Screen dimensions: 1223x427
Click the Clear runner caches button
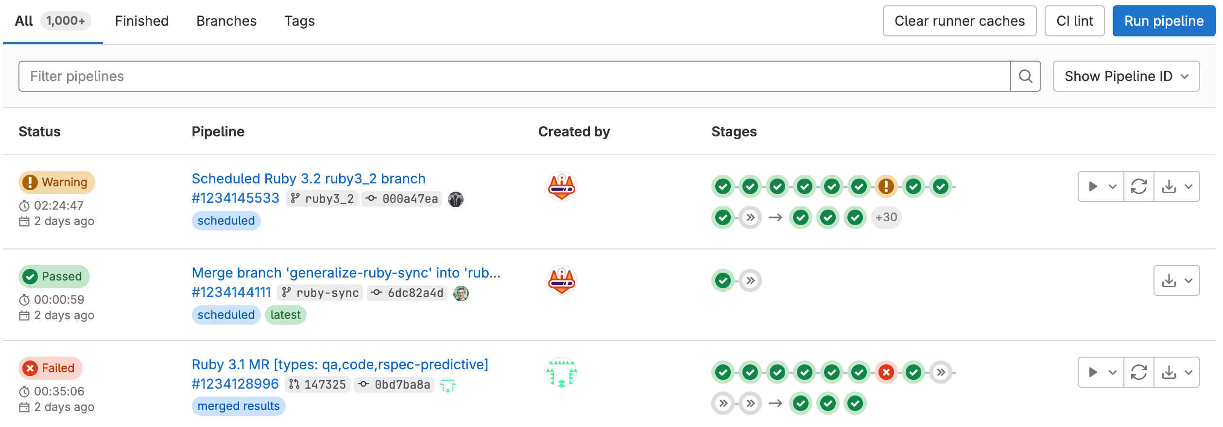click(x=959, y=21)
